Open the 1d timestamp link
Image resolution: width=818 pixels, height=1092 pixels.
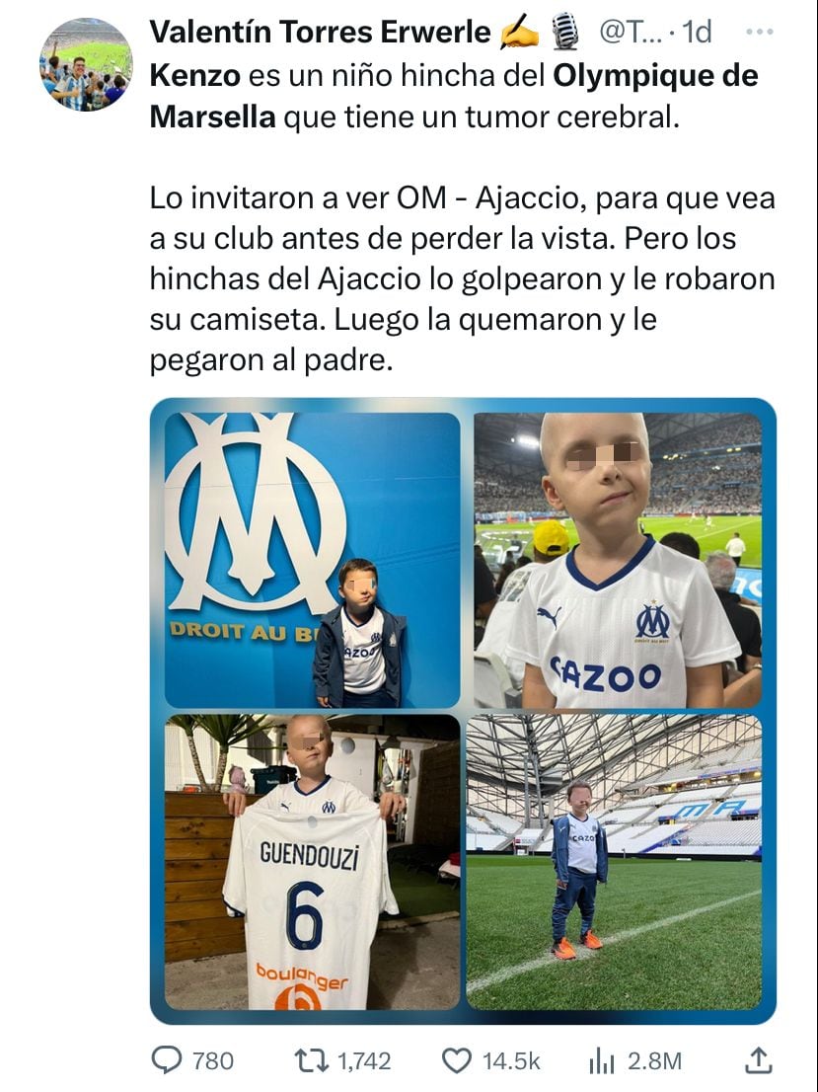pos(697,32)
